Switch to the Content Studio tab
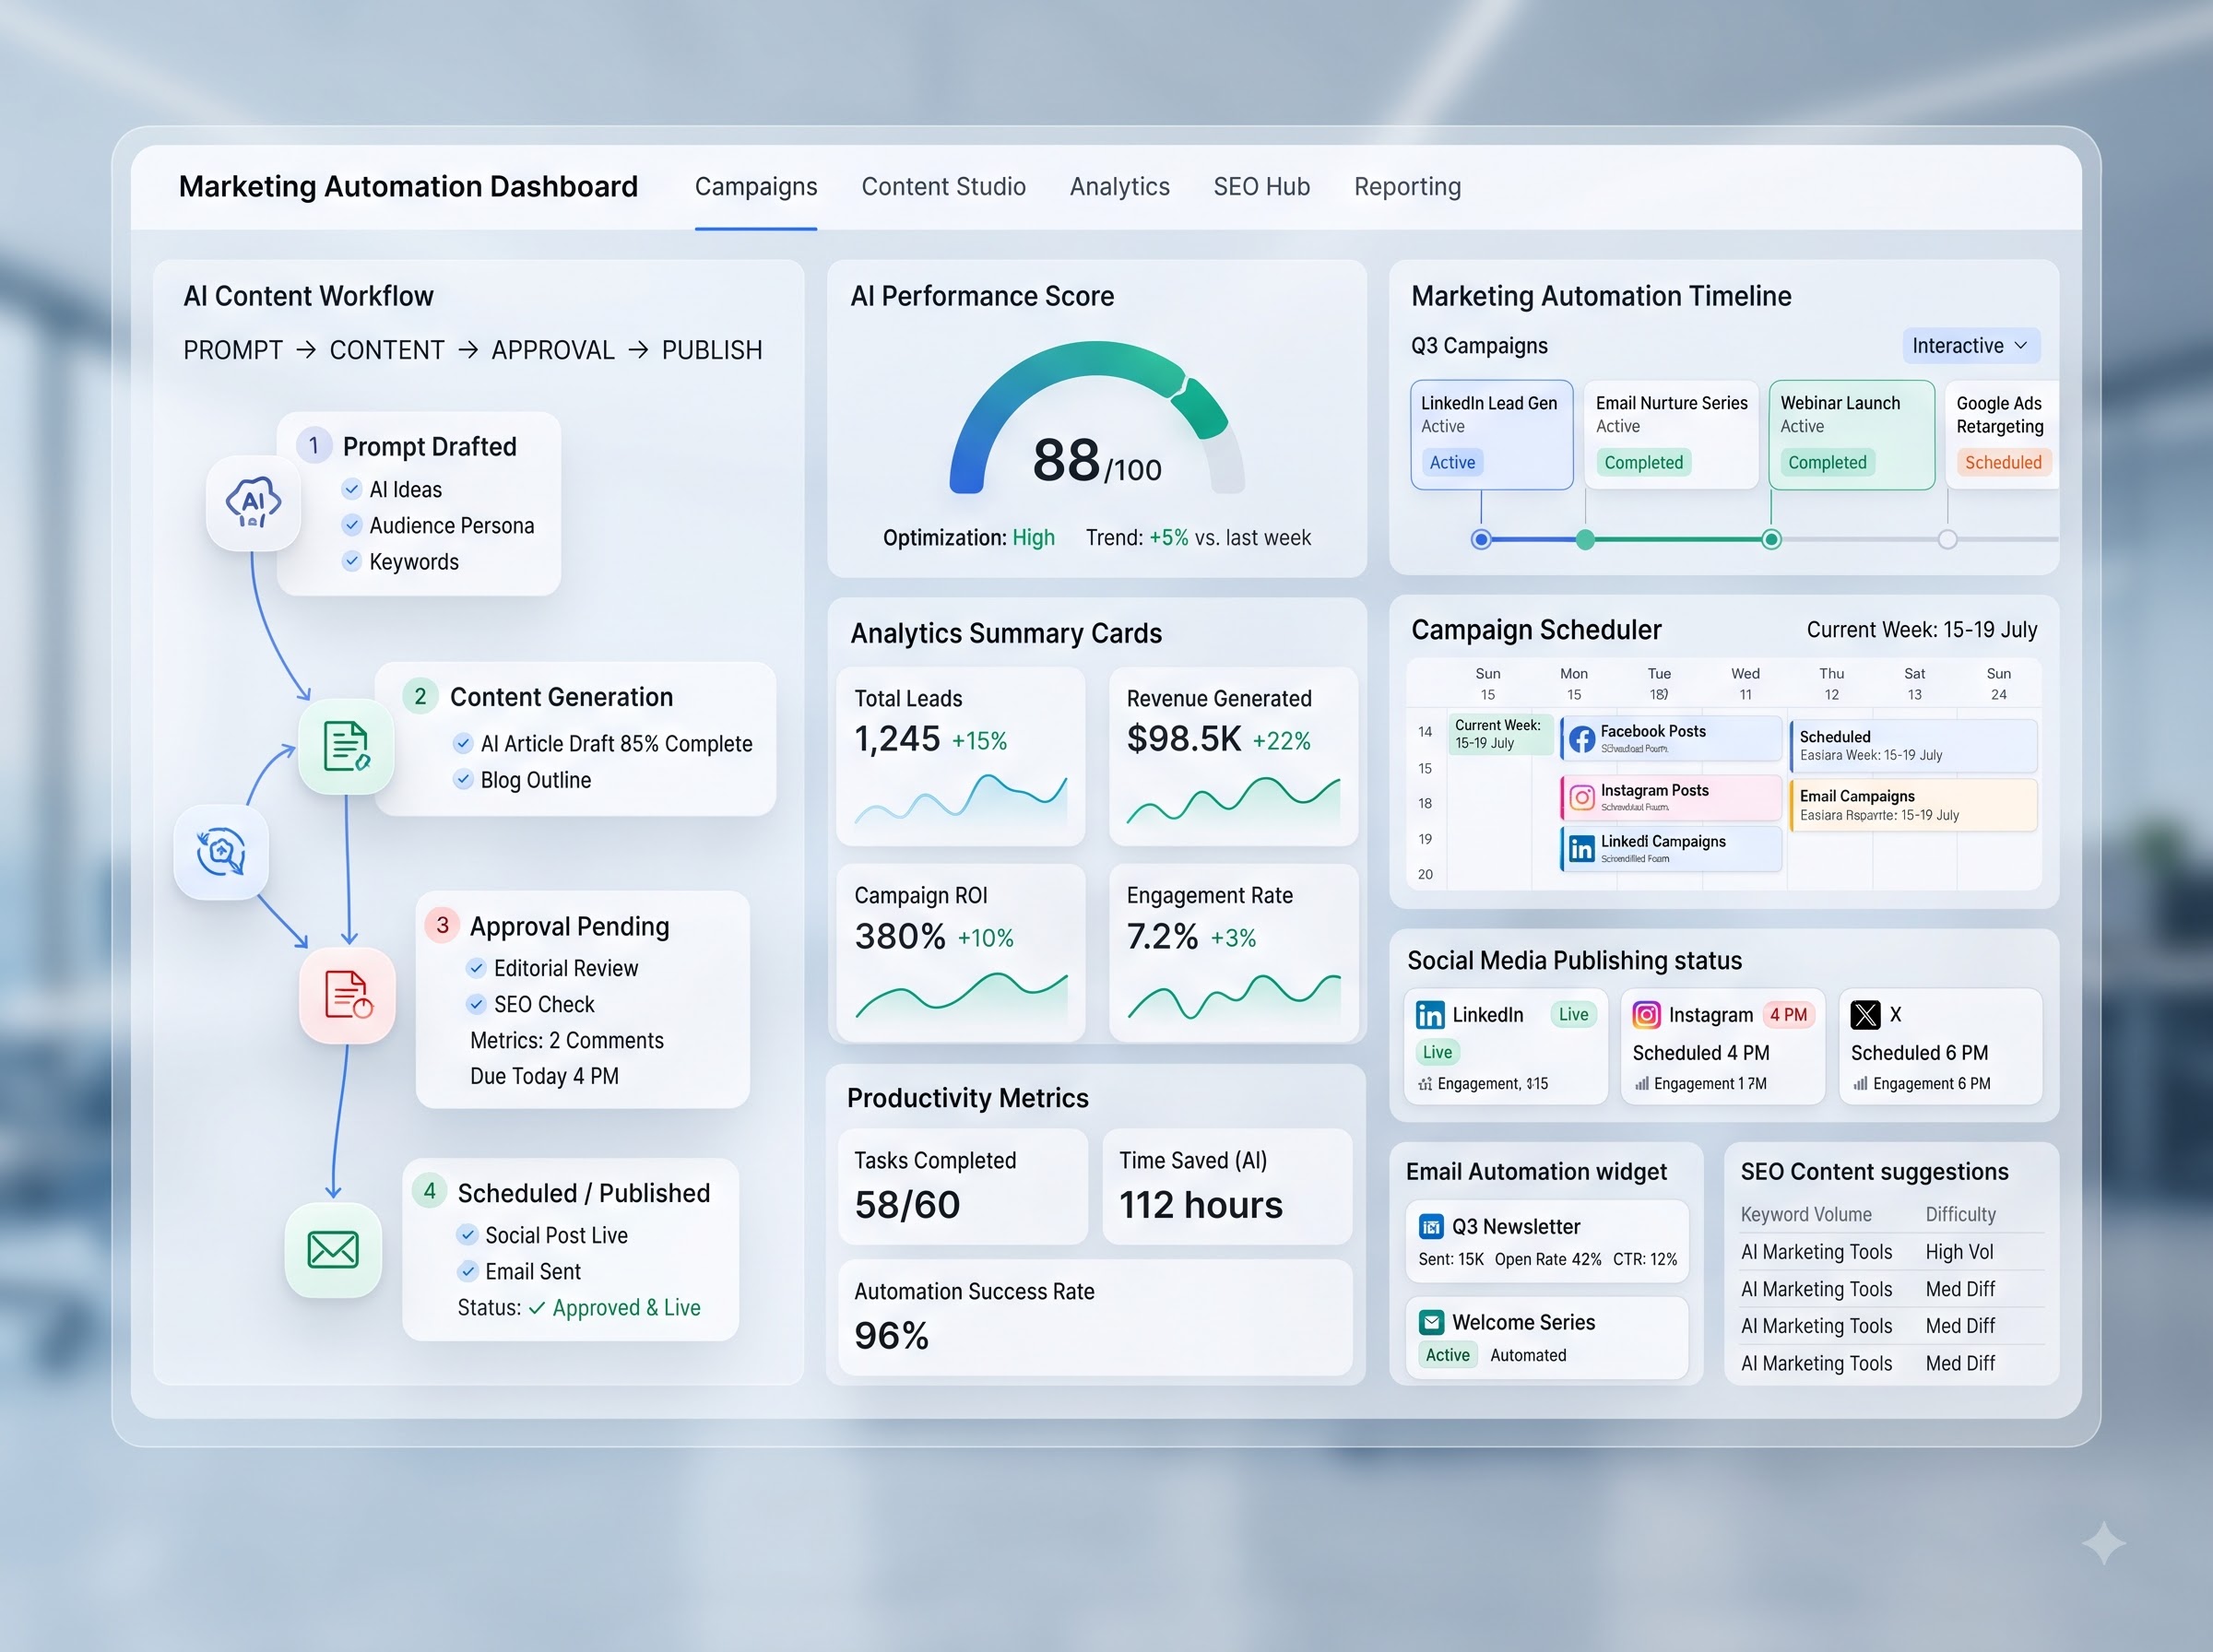The image size is (2213, 1652). (943, 187)
